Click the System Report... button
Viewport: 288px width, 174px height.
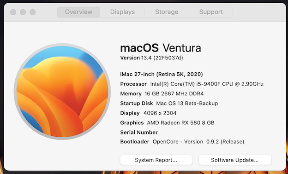[x=156, y=160]
